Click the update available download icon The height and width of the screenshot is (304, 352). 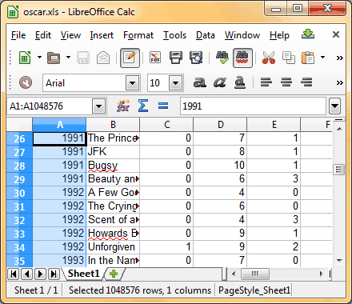[308, 34]
